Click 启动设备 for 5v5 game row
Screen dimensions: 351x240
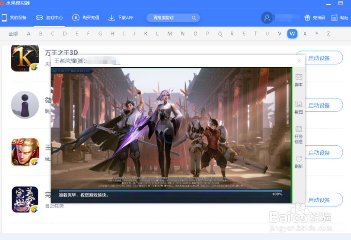point(324,152)
